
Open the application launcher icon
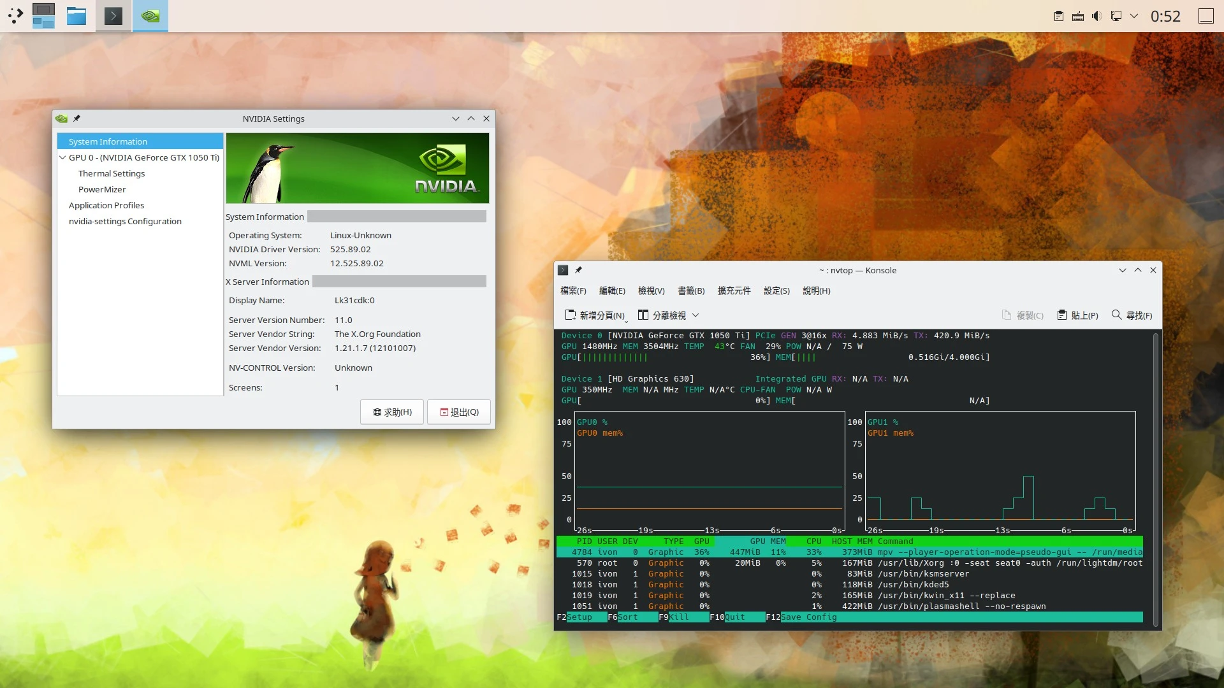pyautogui.click(x=15, y=15)
